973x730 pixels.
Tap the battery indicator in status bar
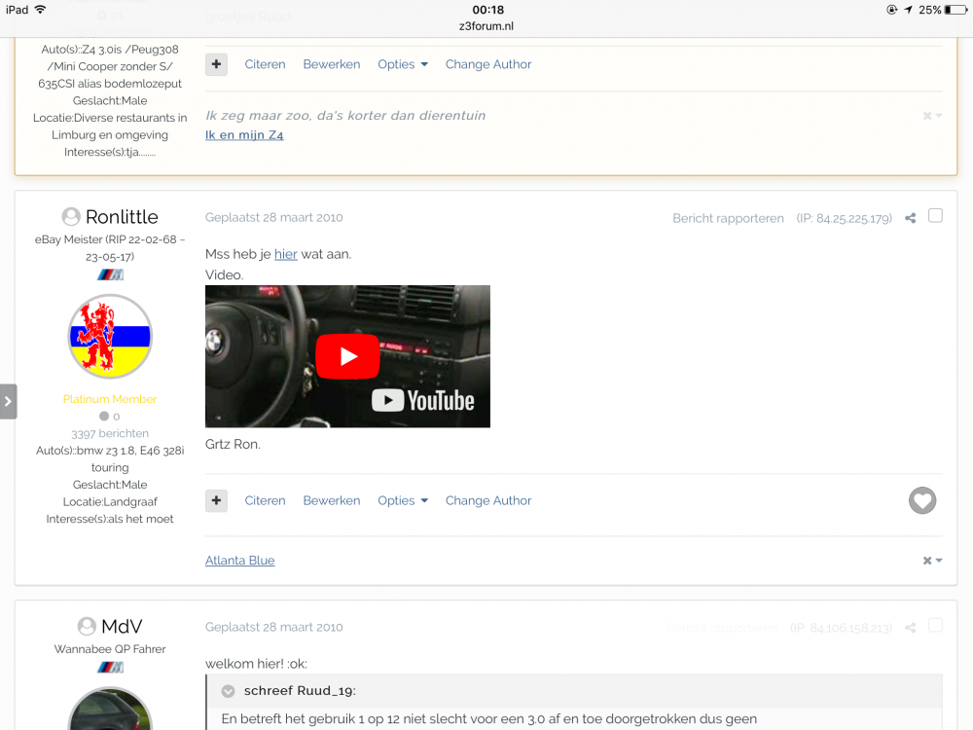pos(955,10)
